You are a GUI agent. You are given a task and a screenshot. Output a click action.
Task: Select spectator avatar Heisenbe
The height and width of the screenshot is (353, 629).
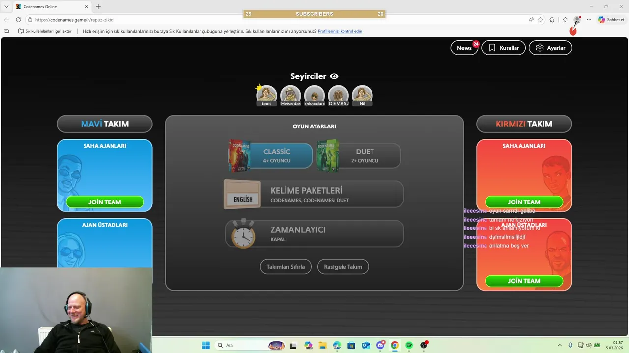coord(290,96)
